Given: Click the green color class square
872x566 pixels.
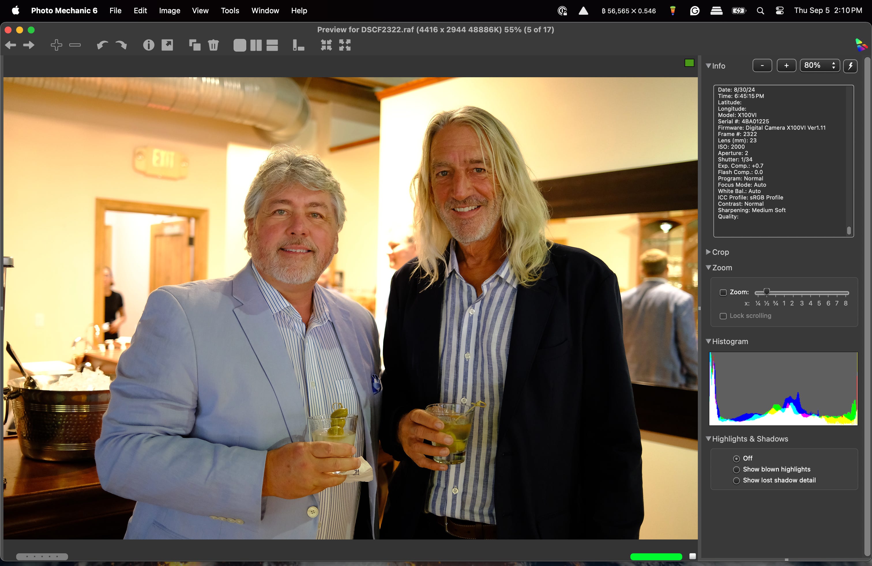Looking at the screenshot, I should click(689, 63).
